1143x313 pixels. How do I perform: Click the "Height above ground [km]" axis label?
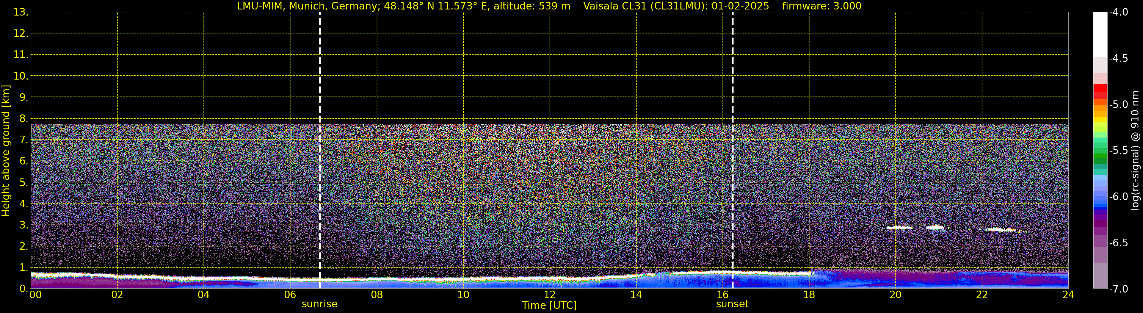pyautogui.click(x=6, y=151)
